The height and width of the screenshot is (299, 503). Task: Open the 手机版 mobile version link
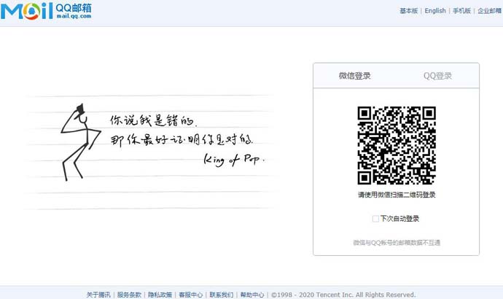point(461,11)
